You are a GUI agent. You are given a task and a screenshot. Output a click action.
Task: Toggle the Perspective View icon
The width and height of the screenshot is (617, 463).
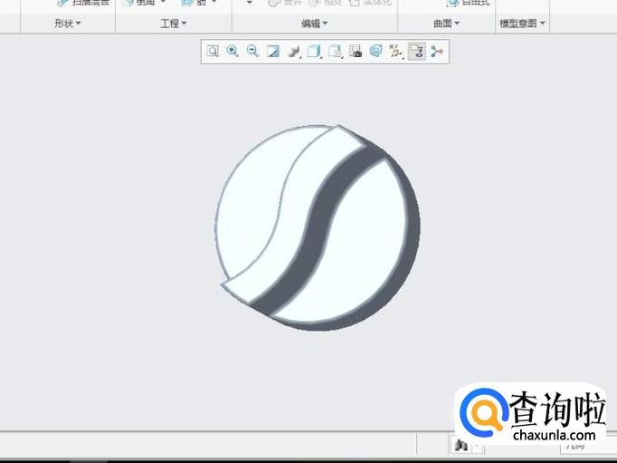(375, 52)
